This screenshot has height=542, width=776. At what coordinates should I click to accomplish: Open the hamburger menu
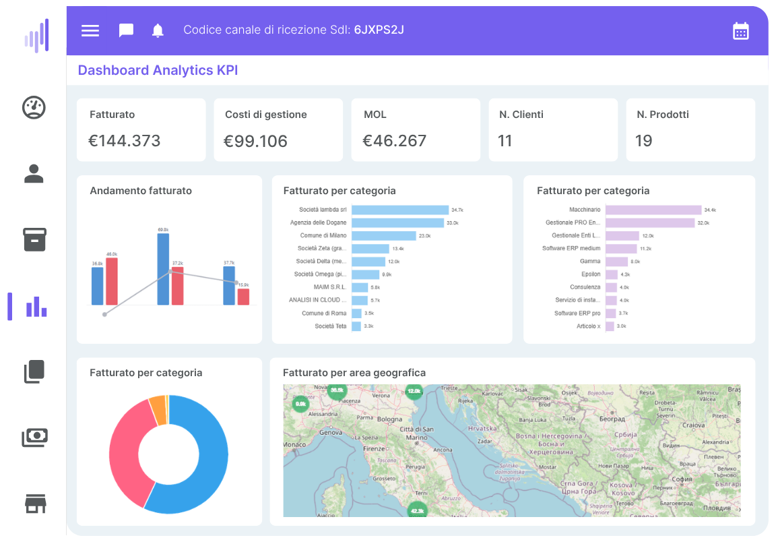coord(90,31)
